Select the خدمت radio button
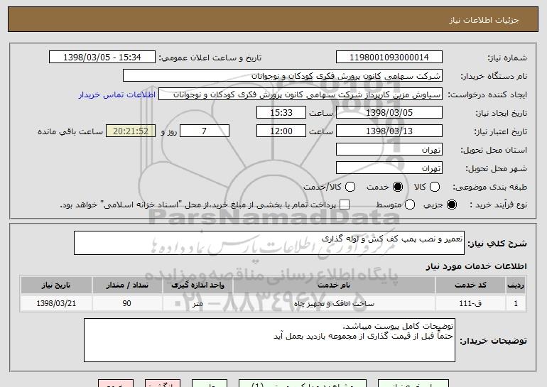The image size is (547, 387). click(397, 187)
